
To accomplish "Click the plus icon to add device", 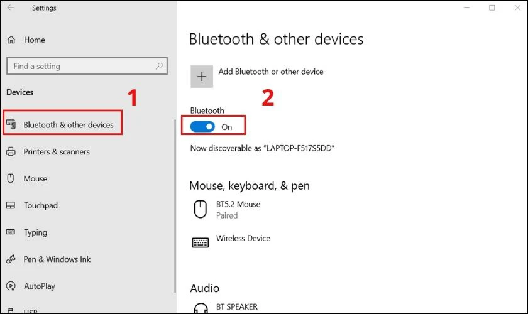I will 202,77.
